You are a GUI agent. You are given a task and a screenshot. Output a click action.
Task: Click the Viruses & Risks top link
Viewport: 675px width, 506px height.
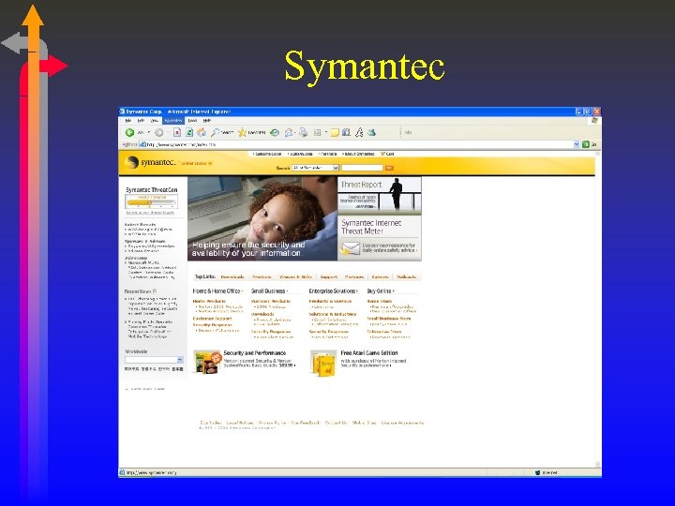point(295,277)
